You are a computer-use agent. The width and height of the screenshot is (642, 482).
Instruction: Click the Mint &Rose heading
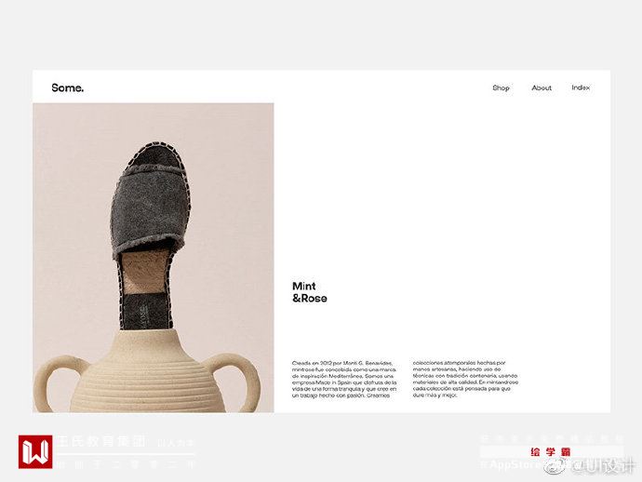pyautogui.click(x=310, y=292)
